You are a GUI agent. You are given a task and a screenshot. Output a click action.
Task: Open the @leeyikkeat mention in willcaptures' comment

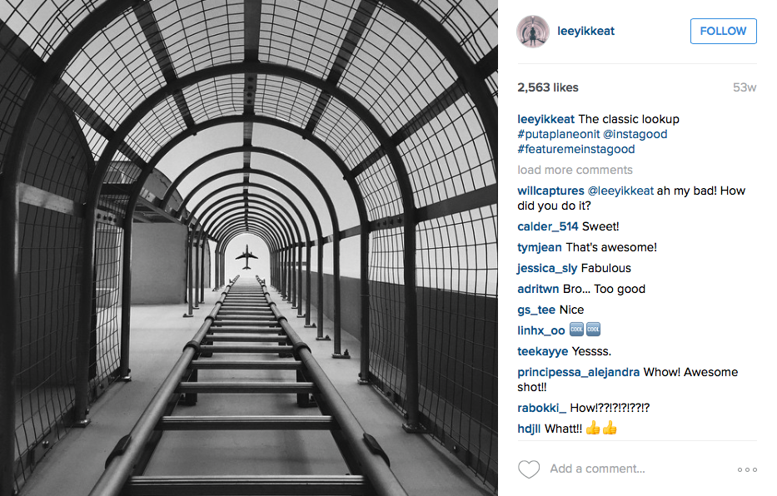(x=620, y=191)
